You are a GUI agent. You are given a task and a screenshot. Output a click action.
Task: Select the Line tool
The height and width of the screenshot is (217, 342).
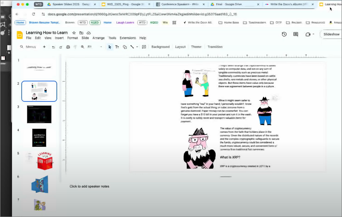[132, 47]
